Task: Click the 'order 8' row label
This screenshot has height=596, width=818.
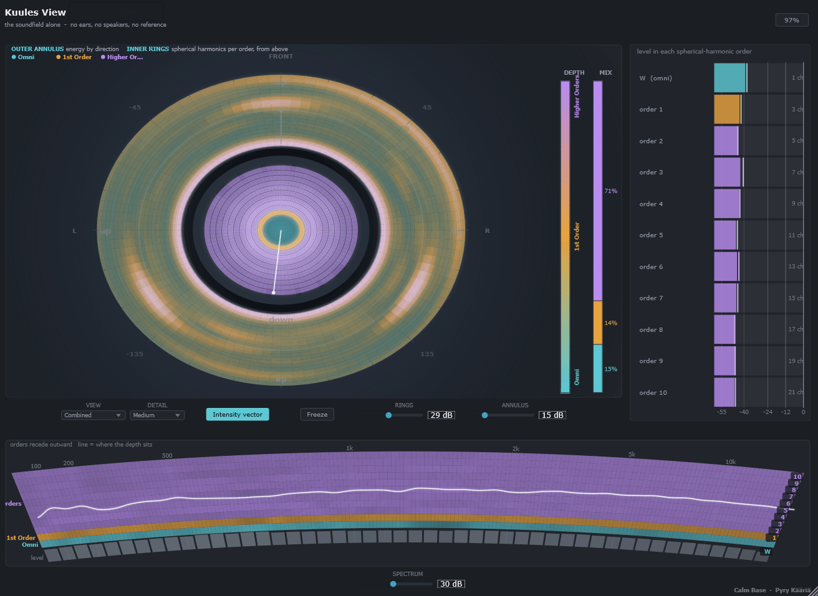Action: (x=651, y=329)
